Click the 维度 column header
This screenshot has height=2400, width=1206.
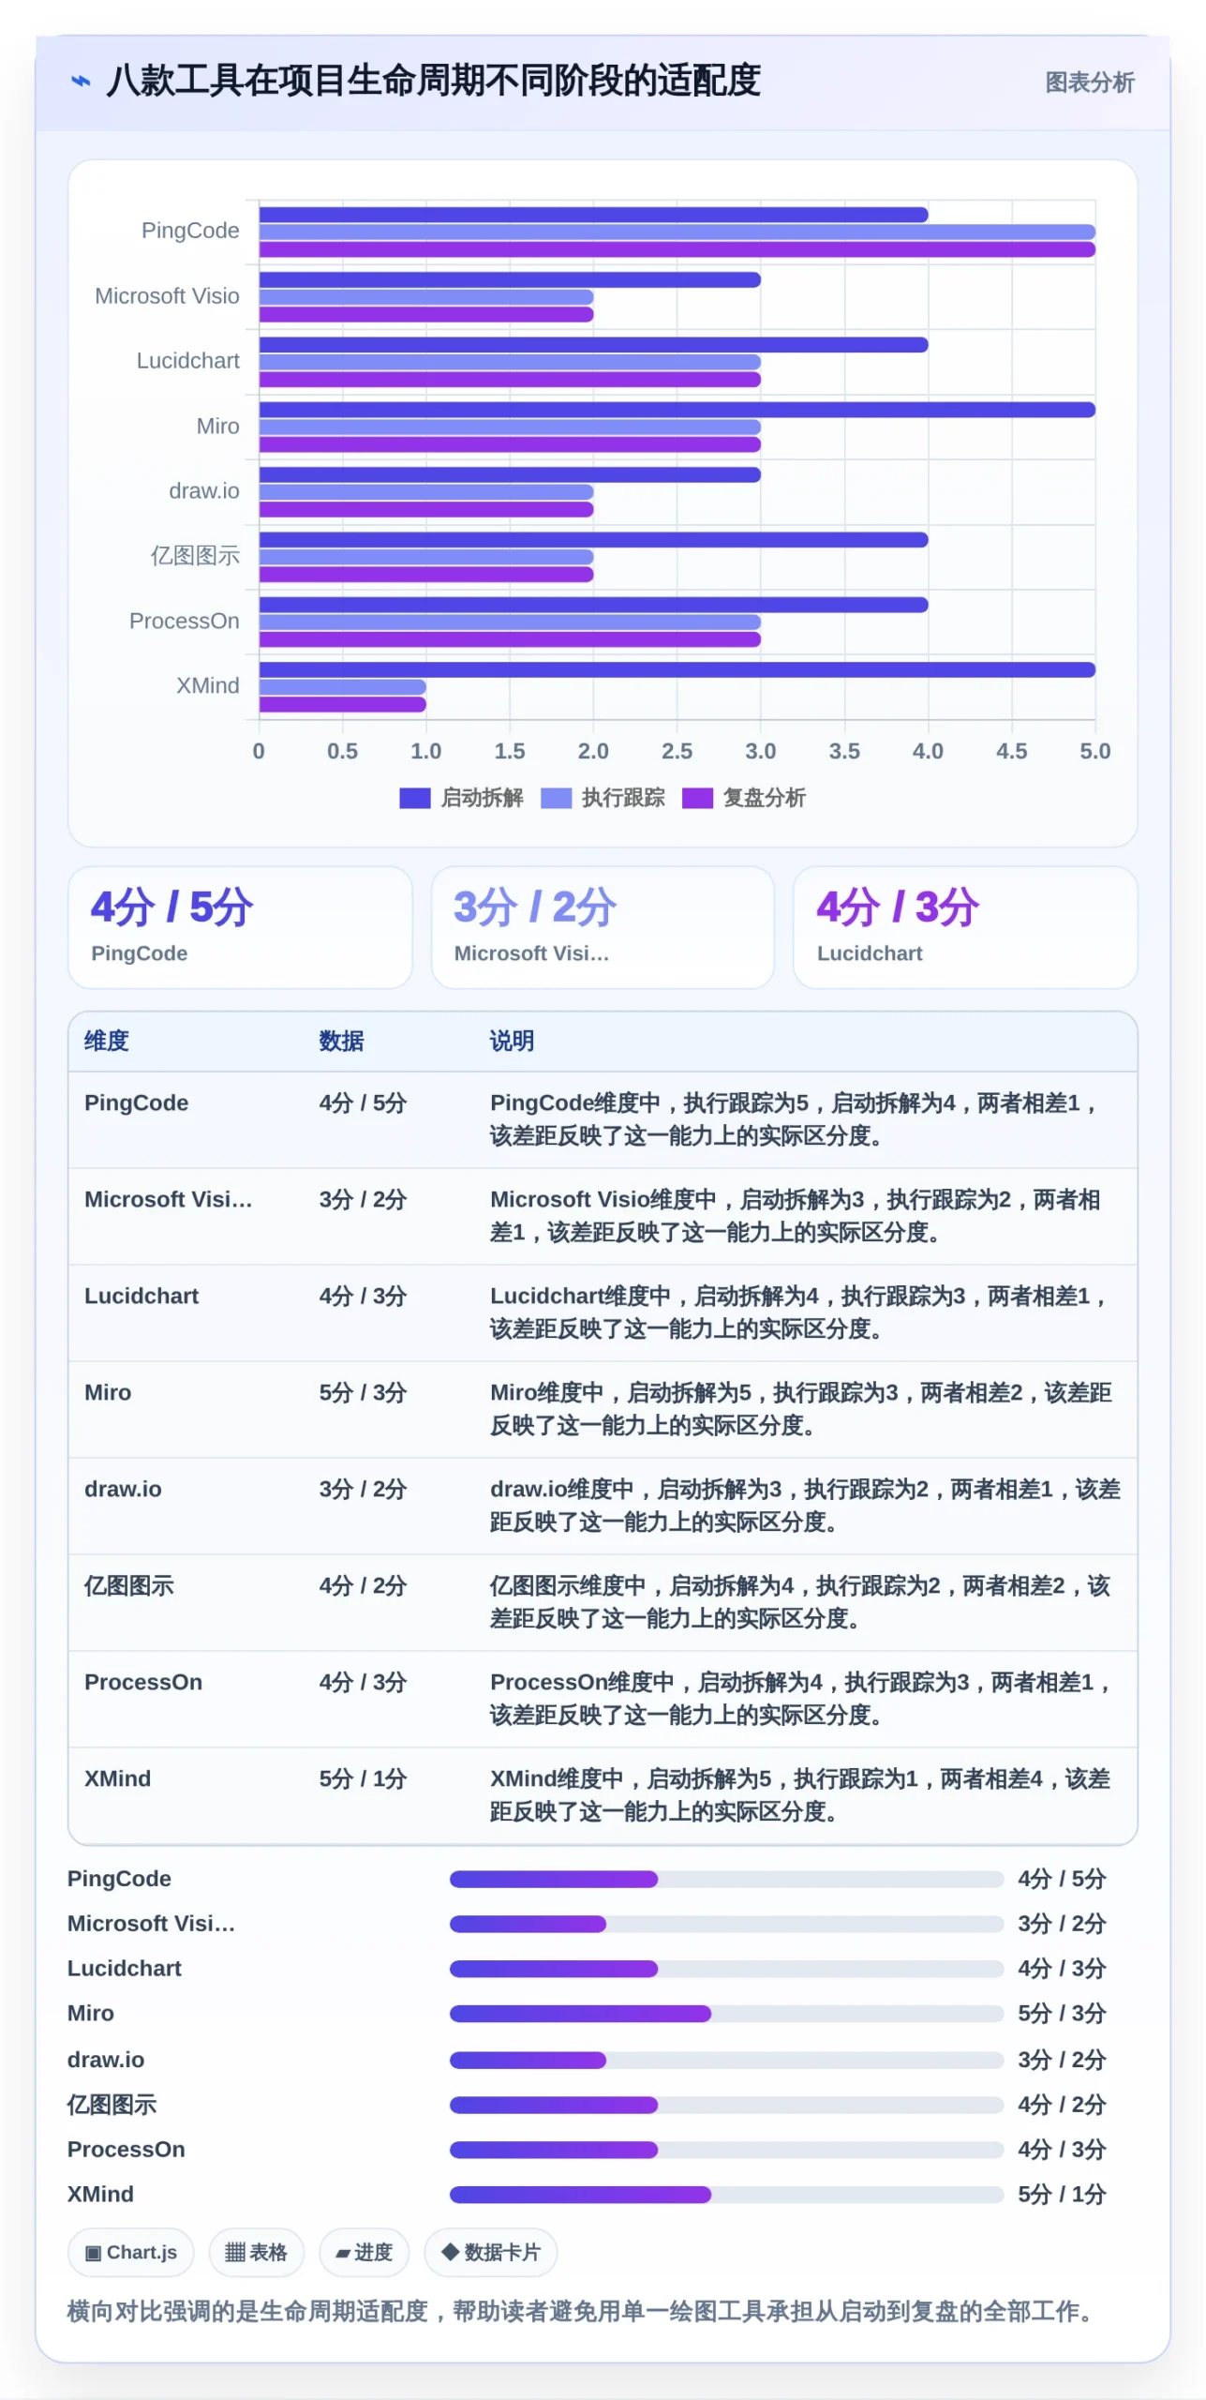[107, 1041]
